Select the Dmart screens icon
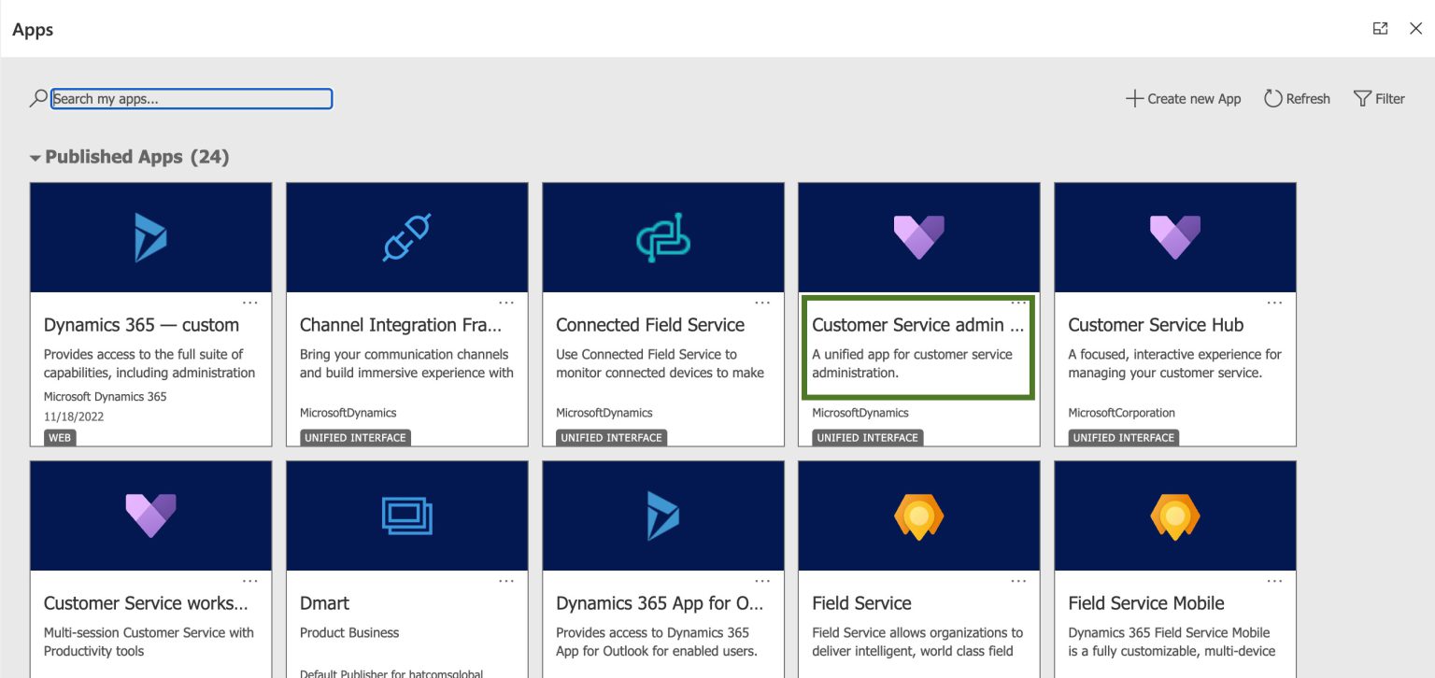 click(406, 515)
